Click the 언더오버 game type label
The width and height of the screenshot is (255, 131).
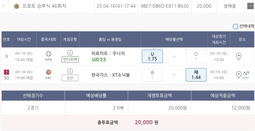[70, 59]
